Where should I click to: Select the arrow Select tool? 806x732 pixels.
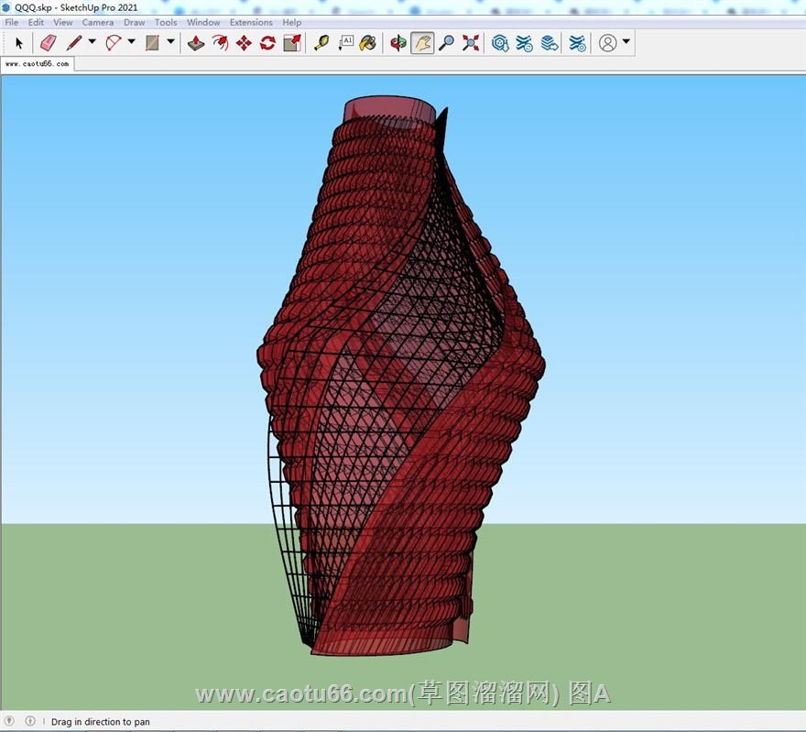coord(19,43)
